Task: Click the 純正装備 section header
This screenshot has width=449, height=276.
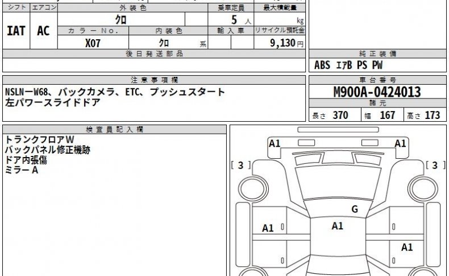Action: coord(377,53)
